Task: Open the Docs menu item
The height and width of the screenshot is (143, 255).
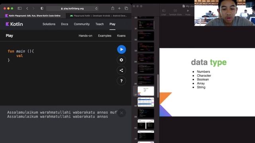Action: point(65,24)
